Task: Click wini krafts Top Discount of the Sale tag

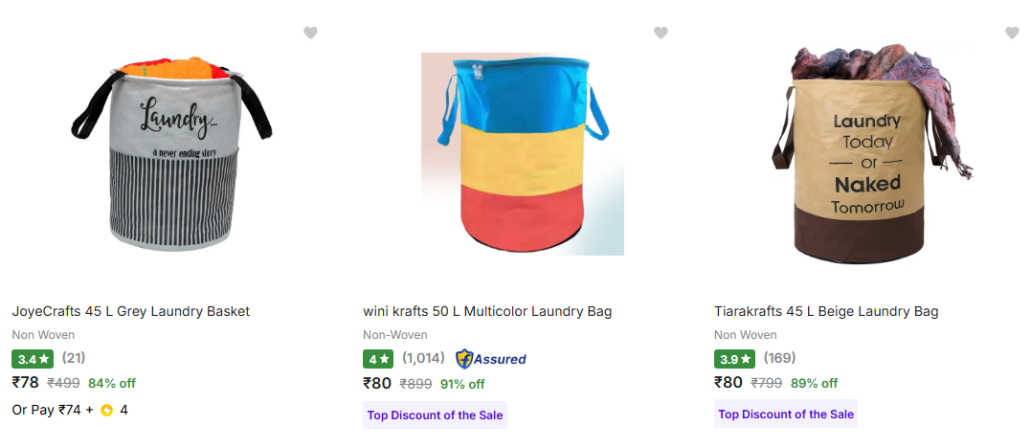Action: click(x=435, y=414)
